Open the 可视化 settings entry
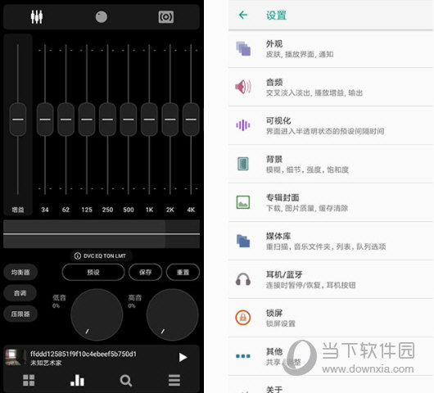 [331, 125]
